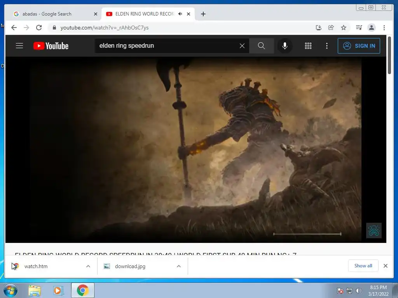The image size is (398, 298).
Task: Go back with the browser back arrow
Action: (14, 28)
